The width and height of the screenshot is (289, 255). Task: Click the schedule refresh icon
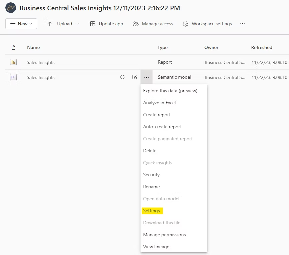pyautogui.click(x=134, y=77)
